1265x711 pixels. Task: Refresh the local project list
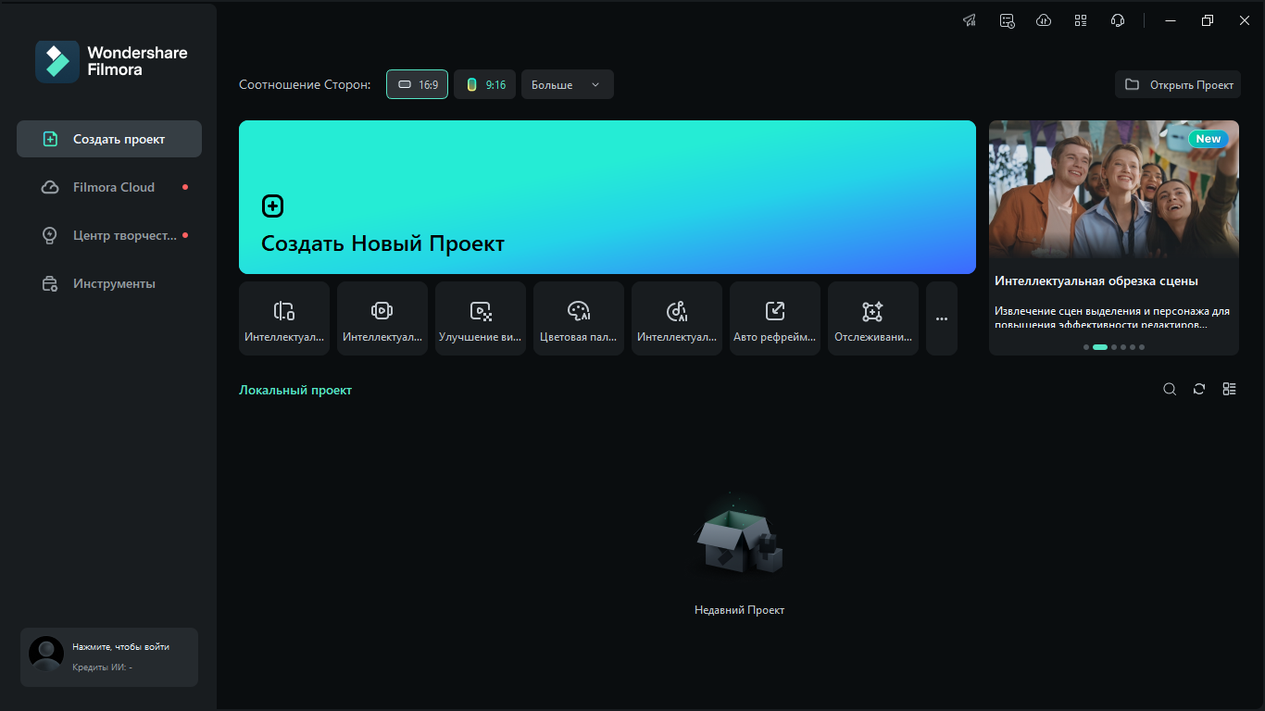[x=1199, y=390]
